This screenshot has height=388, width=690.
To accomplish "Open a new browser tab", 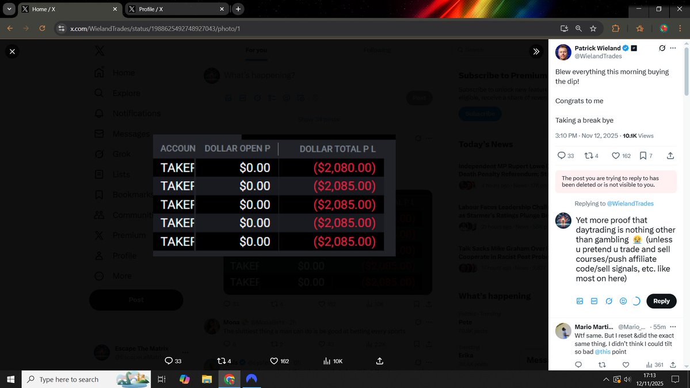I will point(238,9).
